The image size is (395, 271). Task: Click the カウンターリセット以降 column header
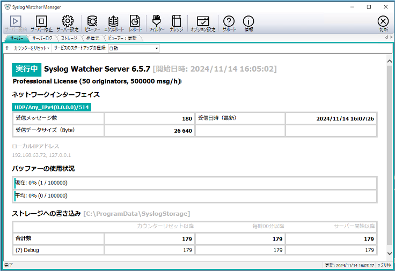[165, 226]
